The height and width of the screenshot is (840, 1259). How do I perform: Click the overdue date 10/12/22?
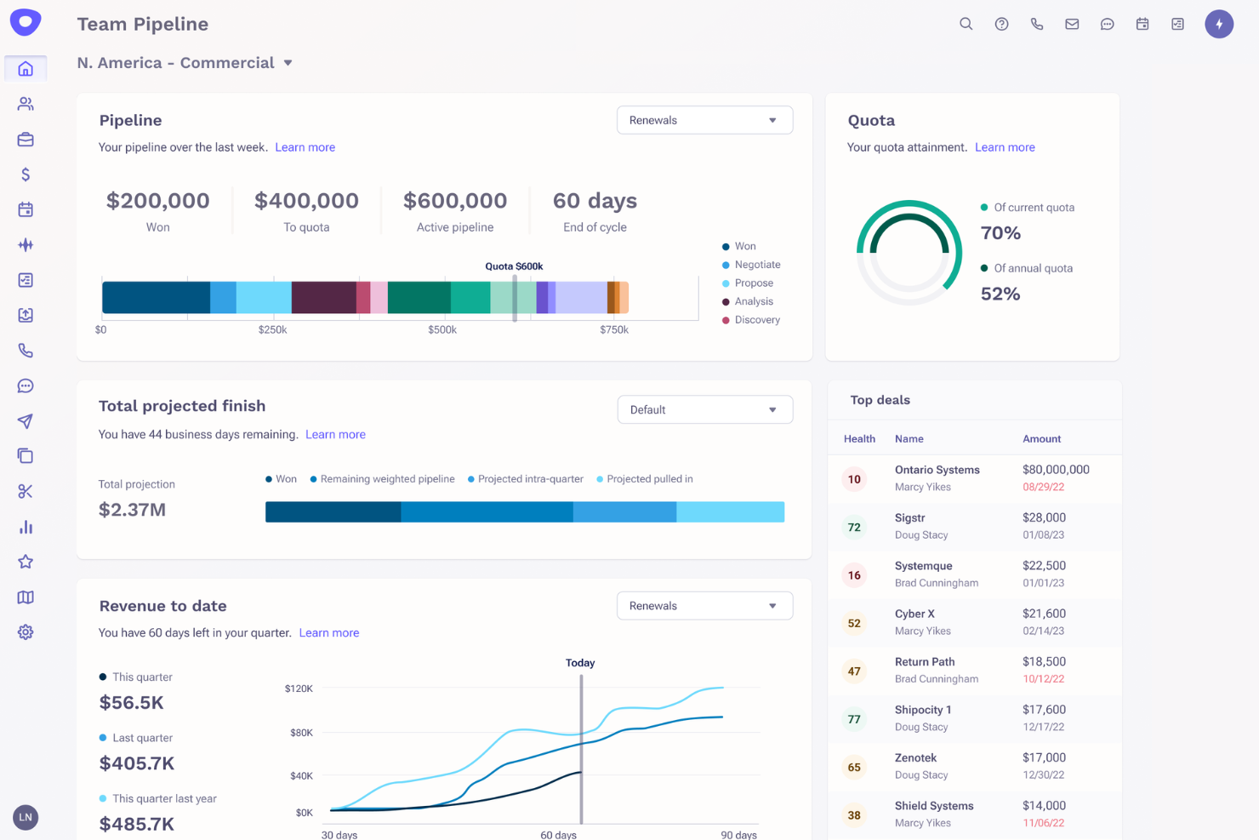1043,679
